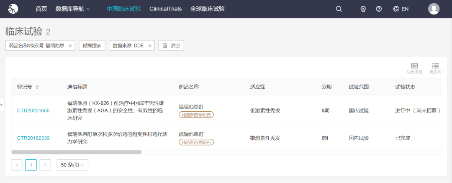
Task: Click 进行中（尚未招募）status cell
Action: (418, 110)
